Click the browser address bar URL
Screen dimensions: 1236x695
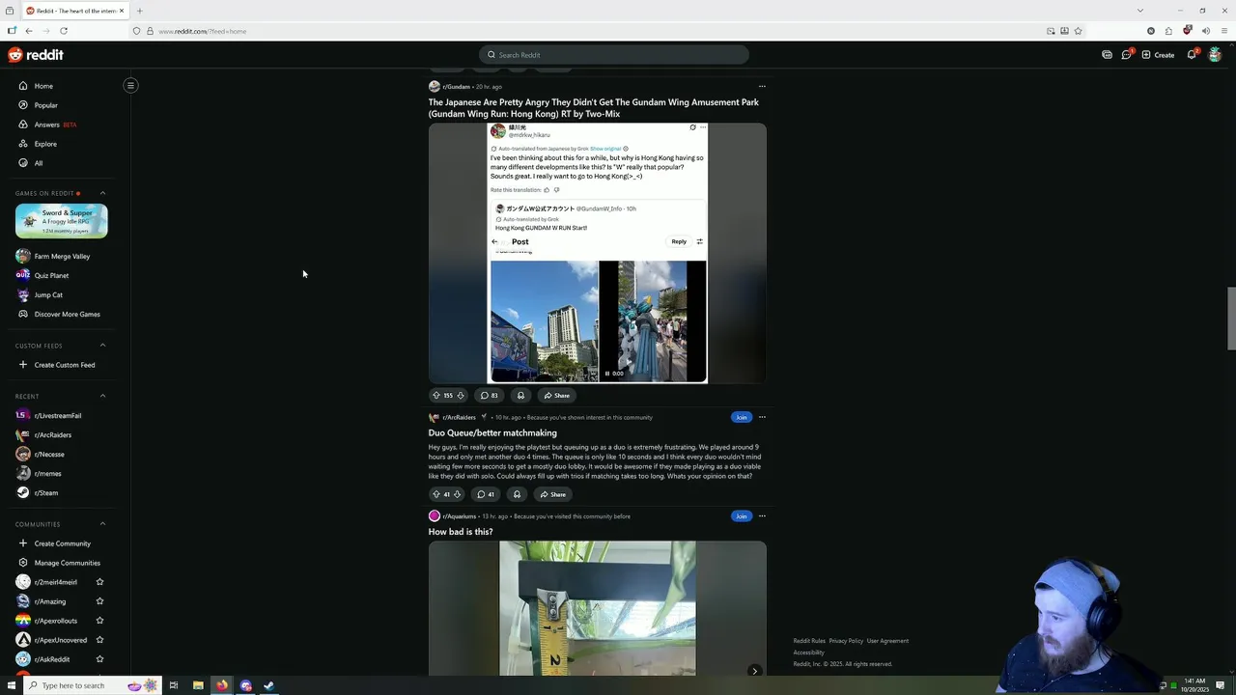(x=203, y=31)
